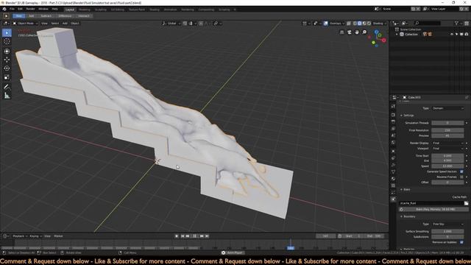Select the Select Box tool in left toolbar
The image size is (471, 265).
pyautogui.click(x=7, y=32)
